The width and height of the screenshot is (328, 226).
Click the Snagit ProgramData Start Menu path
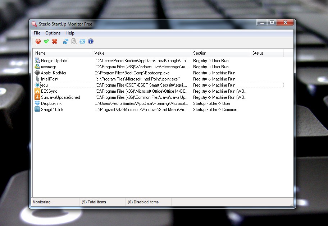point(141,110)
